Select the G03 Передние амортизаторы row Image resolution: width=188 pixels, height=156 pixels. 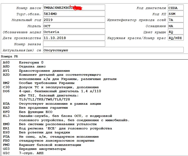pyautogui.click(x=34, y=149)
